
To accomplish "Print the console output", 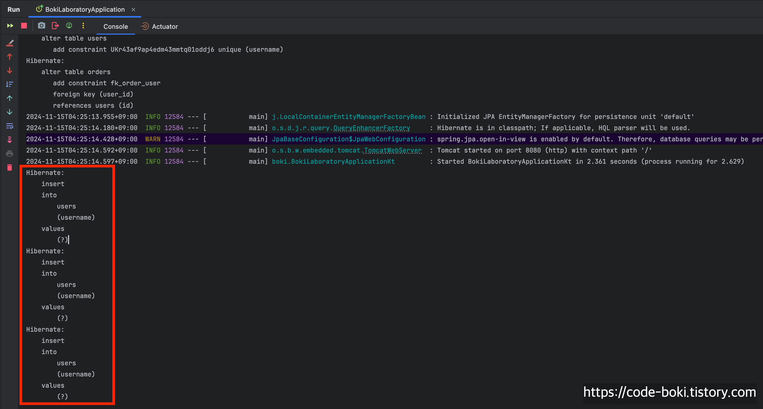I will tap(10, 154).
